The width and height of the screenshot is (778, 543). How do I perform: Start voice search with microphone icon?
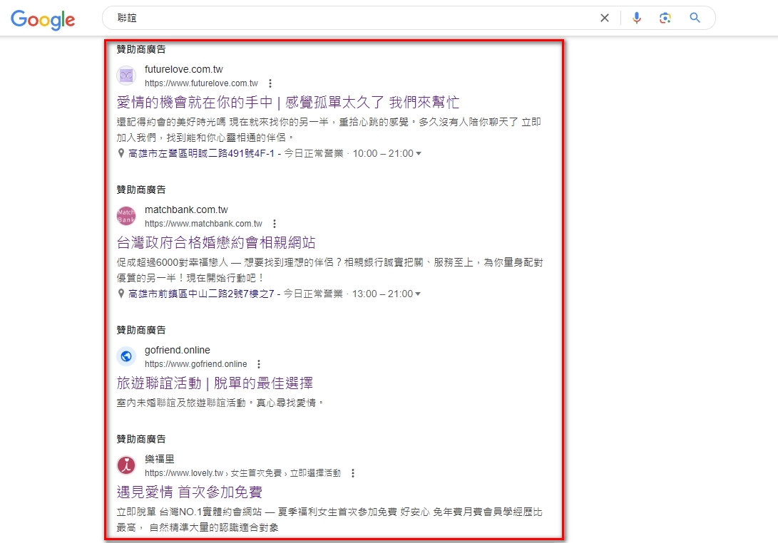(x=637, y=19)
